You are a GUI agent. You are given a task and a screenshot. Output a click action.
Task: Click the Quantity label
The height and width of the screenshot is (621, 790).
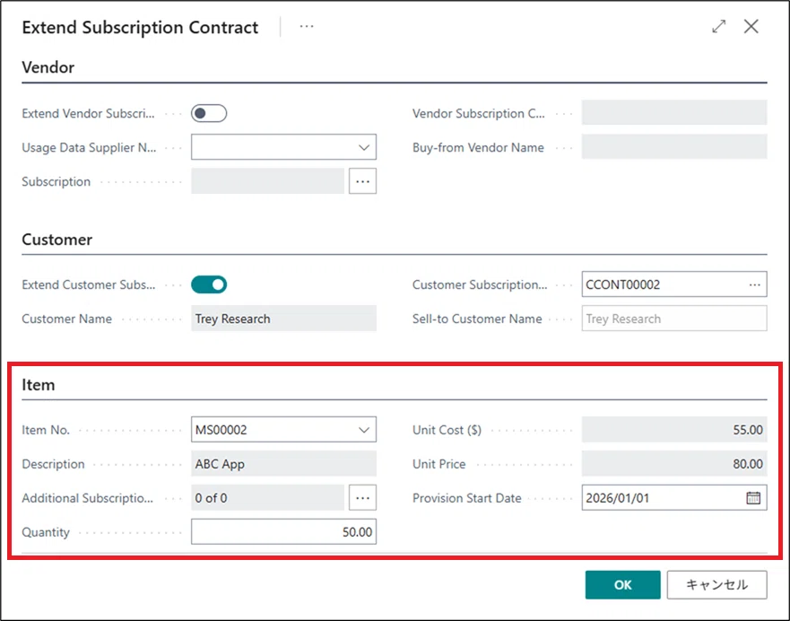pyautogui.click(x=46, y=532)
